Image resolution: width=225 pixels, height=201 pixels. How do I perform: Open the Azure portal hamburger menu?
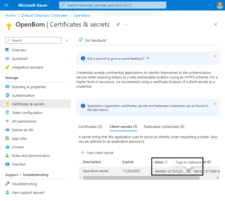(x=6, y=5)
